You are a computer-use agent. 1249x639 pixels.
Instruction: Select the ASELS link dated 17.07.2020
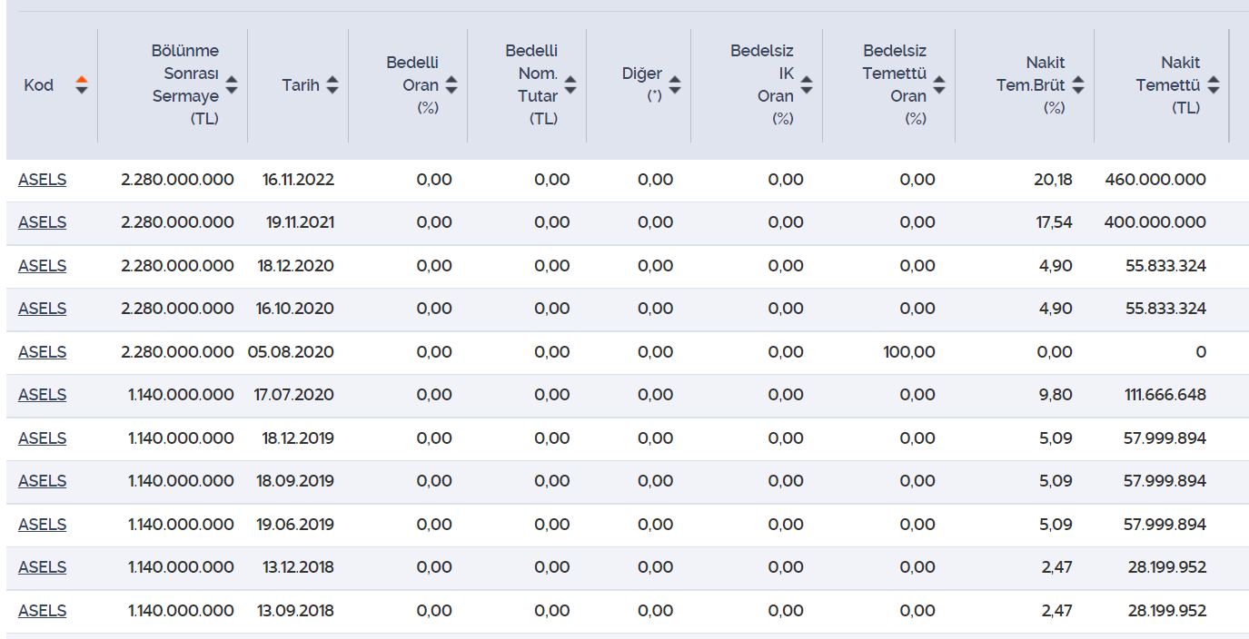pyautogui.click(x=43, y=395)
